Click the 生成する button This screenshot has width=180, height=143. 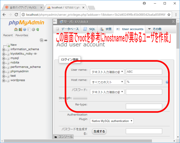pos(99,131)
